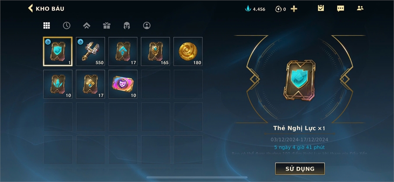Open the friends list icon
This screenshot has height=182, width=394.
coord(360,8)
